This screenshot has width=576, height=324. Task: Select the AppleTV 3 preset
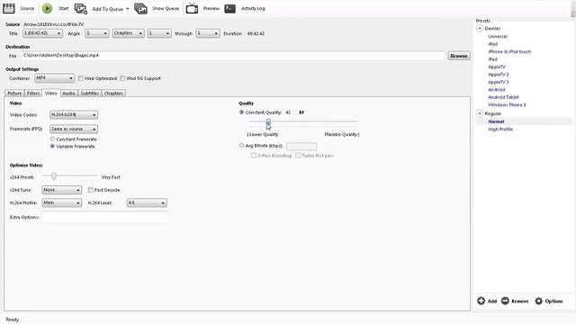click(x=498, y=82)
